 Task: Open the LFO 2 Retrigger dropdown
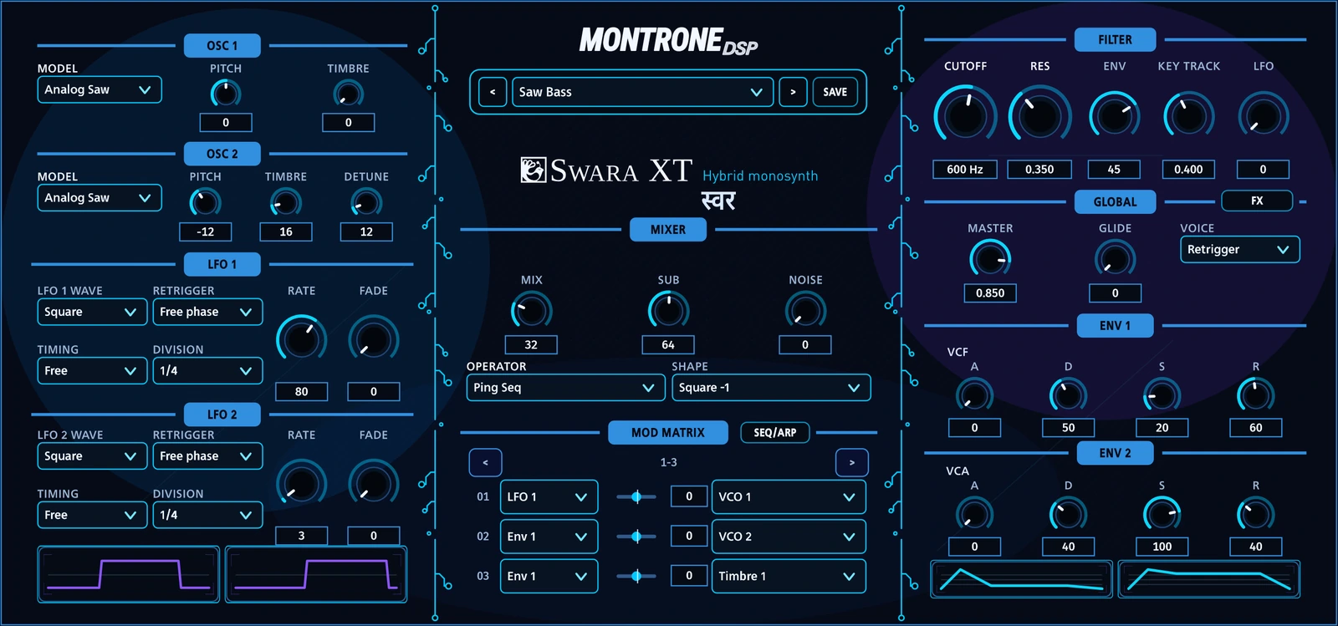[207, 456]
